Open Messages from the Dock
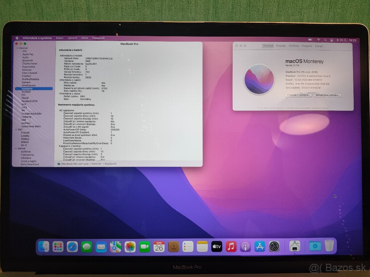 click(87, 247)
